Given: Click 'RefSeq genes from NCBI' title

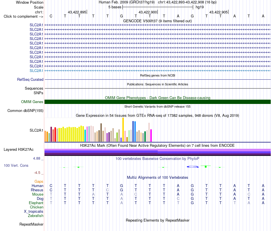Looking at the screenshot, I should tap(157, 75).
